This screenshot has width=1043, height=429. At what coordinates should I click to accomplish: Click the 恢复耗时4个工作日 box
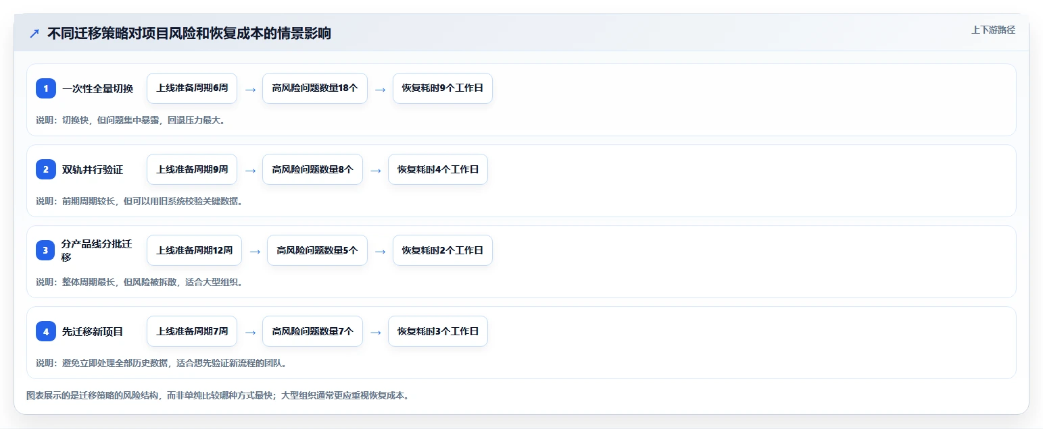click(x=438, y=169)
